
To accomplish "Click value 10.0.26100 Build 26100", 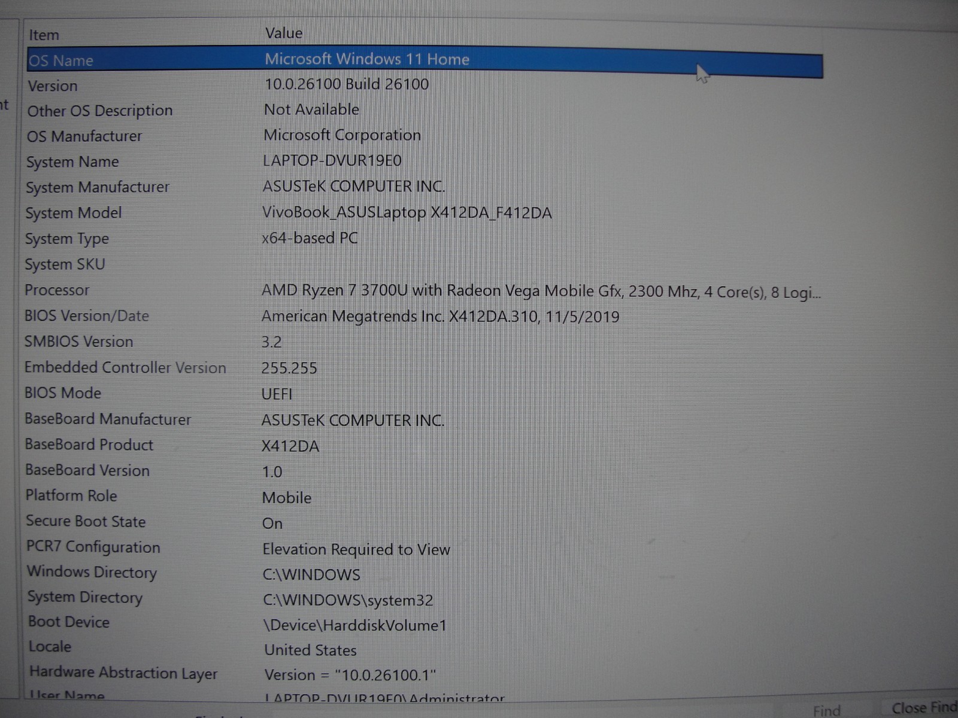I will [x=347, y=84].
